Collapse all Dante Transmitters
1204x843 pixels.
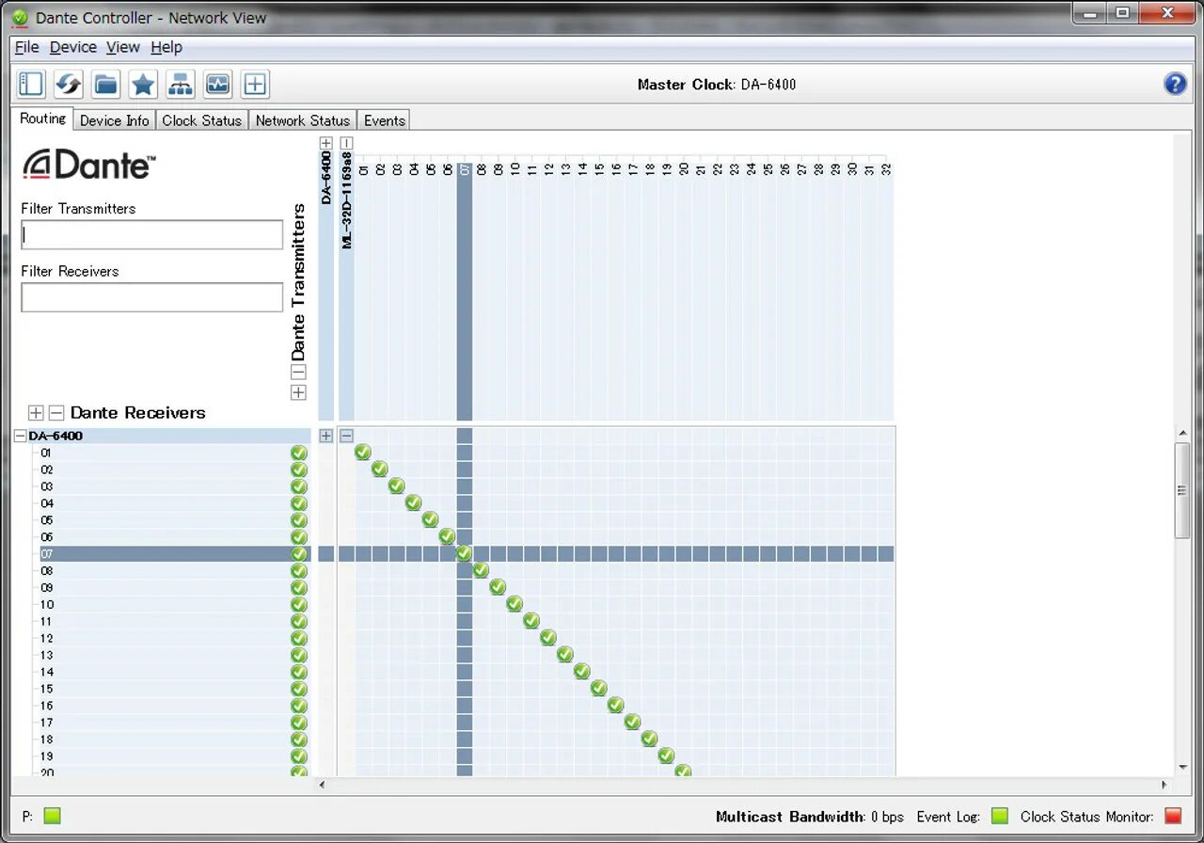[298, 373]
